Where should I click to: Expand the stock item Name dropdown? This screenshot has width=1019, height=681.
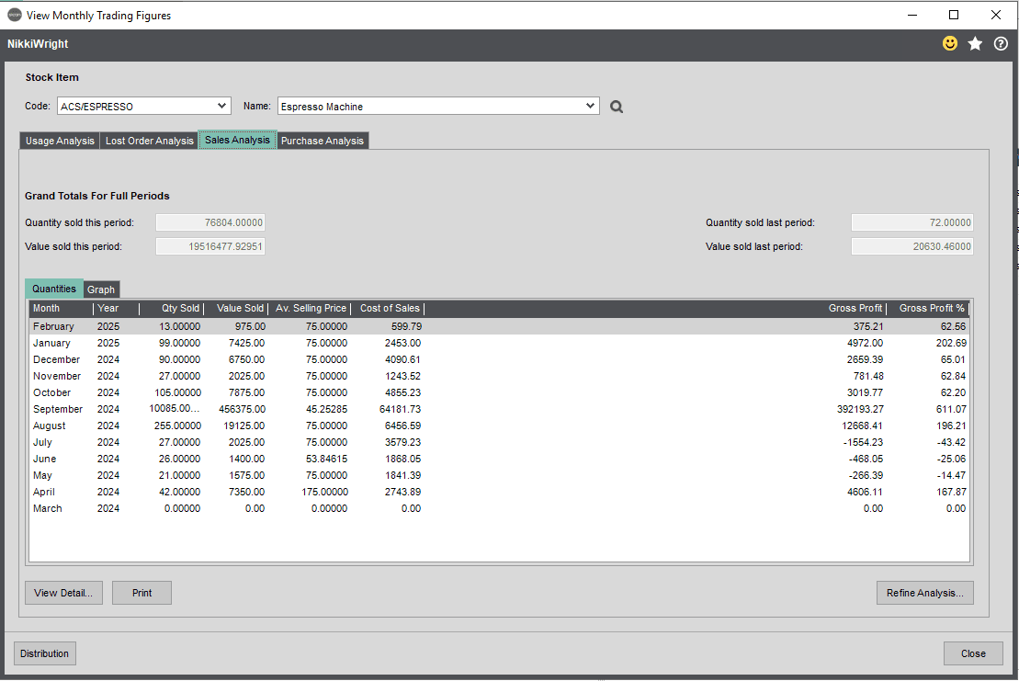pyautogui.click(x=590, y=106)
